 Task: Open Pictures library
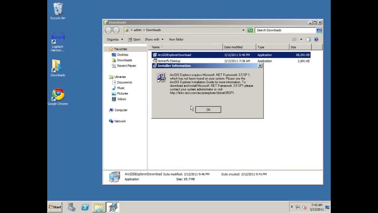pyautogui.click(x=120, y=94)
